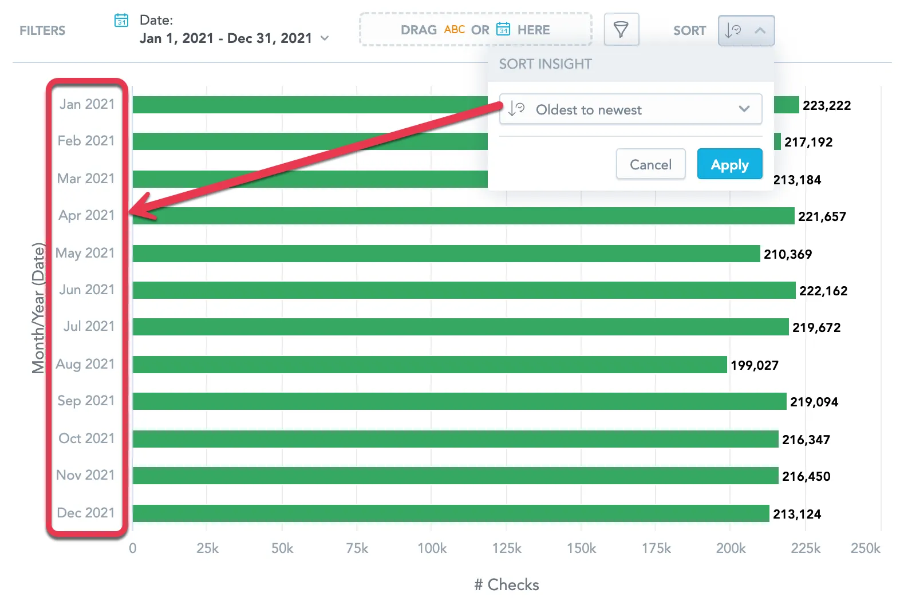
Task: Click the calendar icon in drop zone
Action: 503,29
